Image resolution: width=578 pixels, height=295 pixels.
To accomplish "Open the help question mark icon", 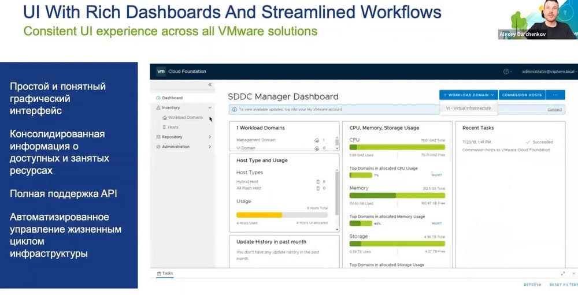I will point(506,72).
